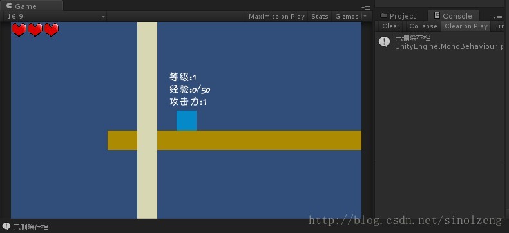The width and height of the screenshot is (509, 233).
Task: Click the first red heart icon
Action: [x=19, y=30]
